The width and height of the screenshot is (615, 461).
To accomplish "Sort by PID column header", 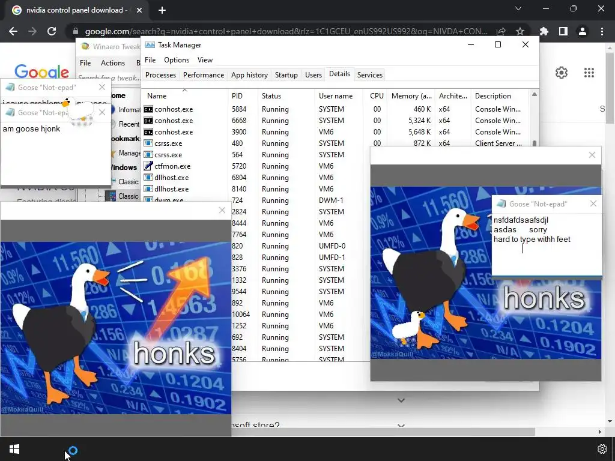I will [243, 95].
